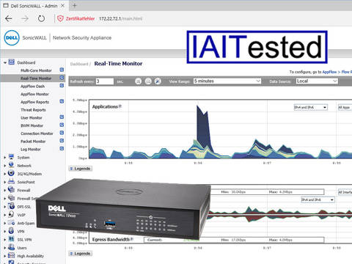Click the Dell logo in the header
Image resolution: width=352 pixels, height=264 pixels.
[x=12, y=37]
